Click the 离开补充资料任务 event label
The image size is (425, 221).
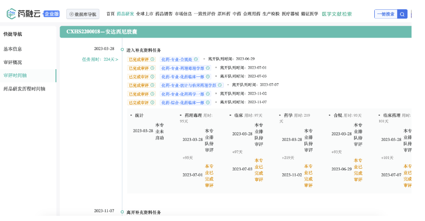click(x=143, y=212)
